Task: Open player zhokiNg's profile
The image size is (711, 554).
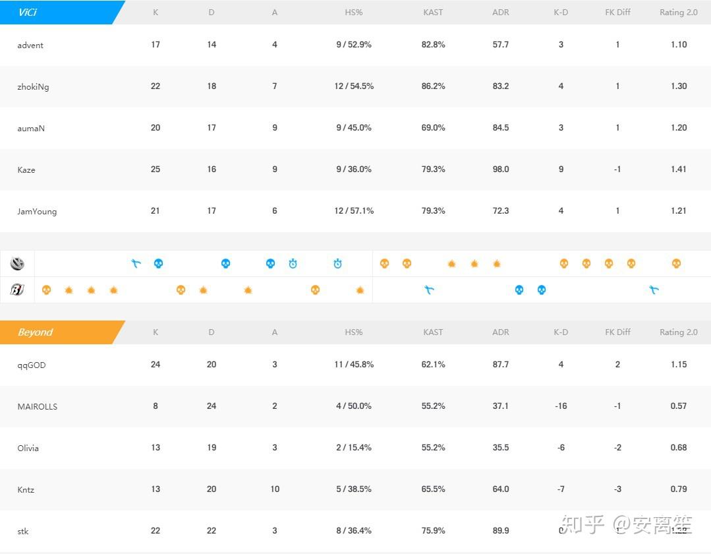Action: pyautogui.click(x=33, y=86)
